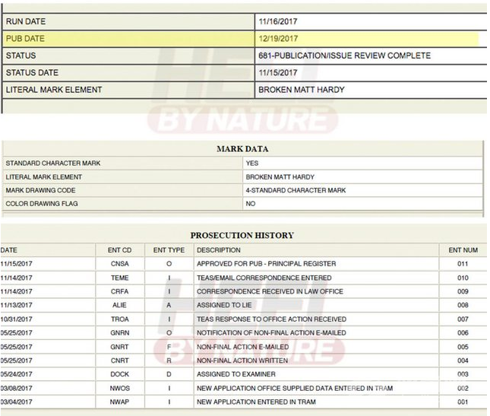Click the DESCRIPTION column header
Image resolution: width=490 pixels, height=416 pixels.
click(219, 250)
